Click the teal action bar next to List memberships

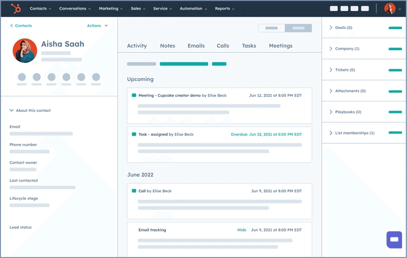(x=395, y=133)
